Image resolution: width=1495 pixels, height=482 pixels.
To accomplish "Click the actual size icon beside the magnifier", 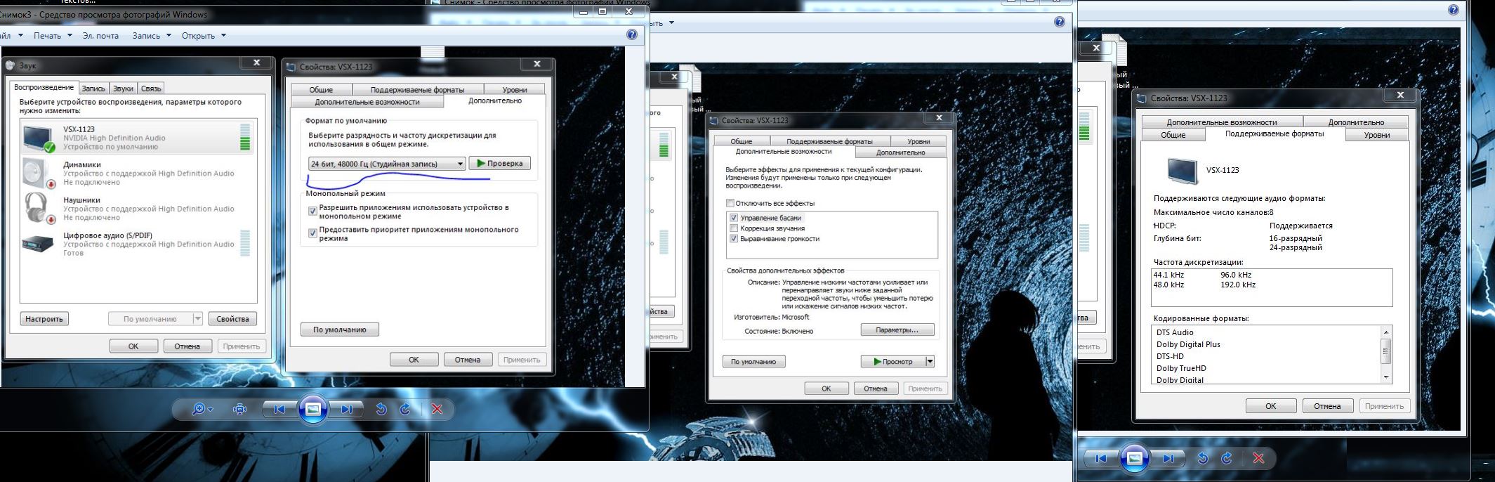I will [239, 409].
